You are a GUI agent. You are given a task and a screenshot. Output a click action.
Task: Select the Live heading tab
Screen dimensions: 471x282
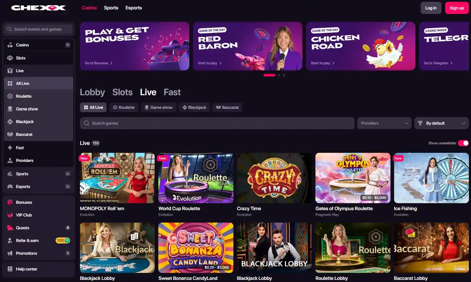(148, 92)
